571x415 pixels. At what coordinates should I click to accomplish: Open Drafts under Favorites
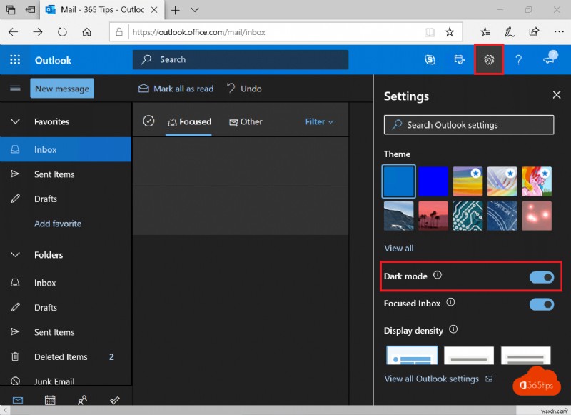point(66,199)
